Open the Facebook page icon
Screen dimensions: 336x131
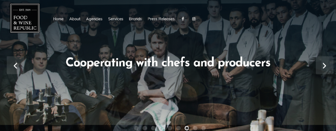183,19
